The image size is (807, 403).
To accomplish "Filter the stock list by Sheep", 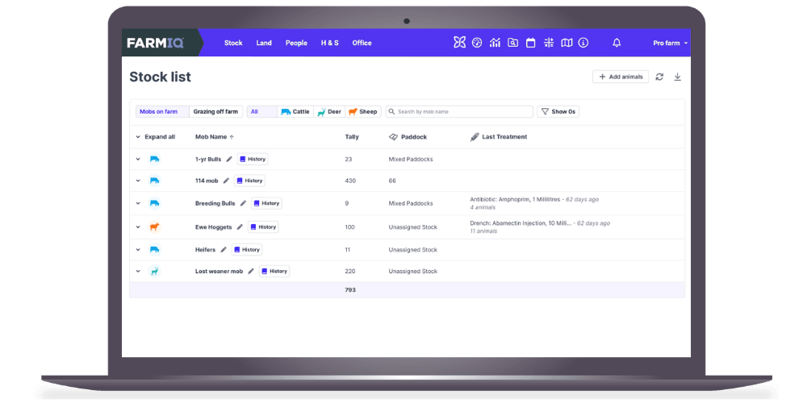I will [363, 112].
